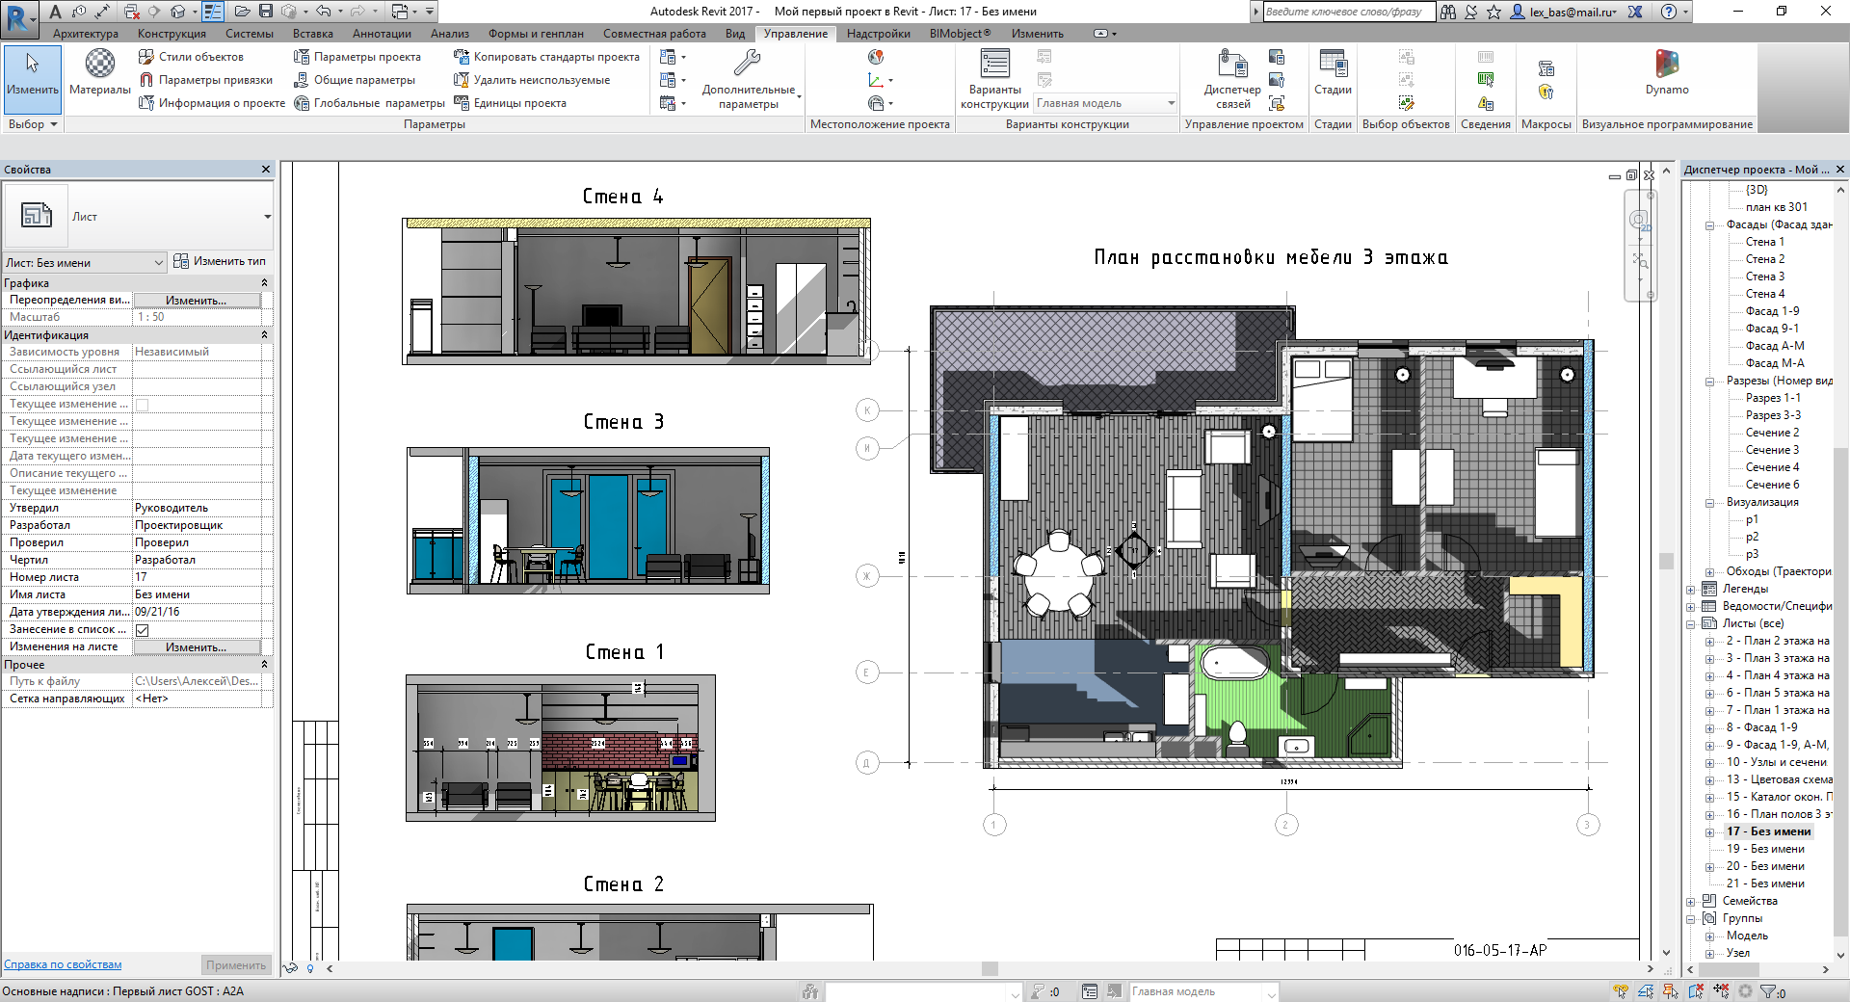The image size is (1850, 1002).
Task: Switch to the Аннотации ribbon tab
Action: coord(382,34)
